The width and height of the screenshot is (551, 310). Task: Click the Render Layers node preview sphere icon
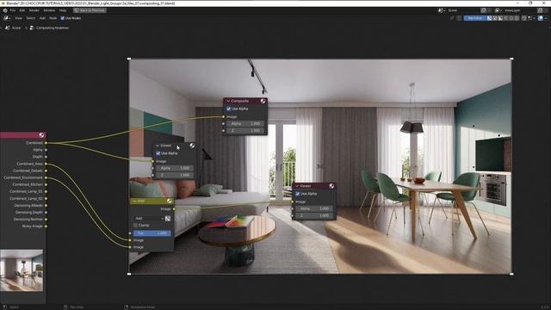pos(41,135)
